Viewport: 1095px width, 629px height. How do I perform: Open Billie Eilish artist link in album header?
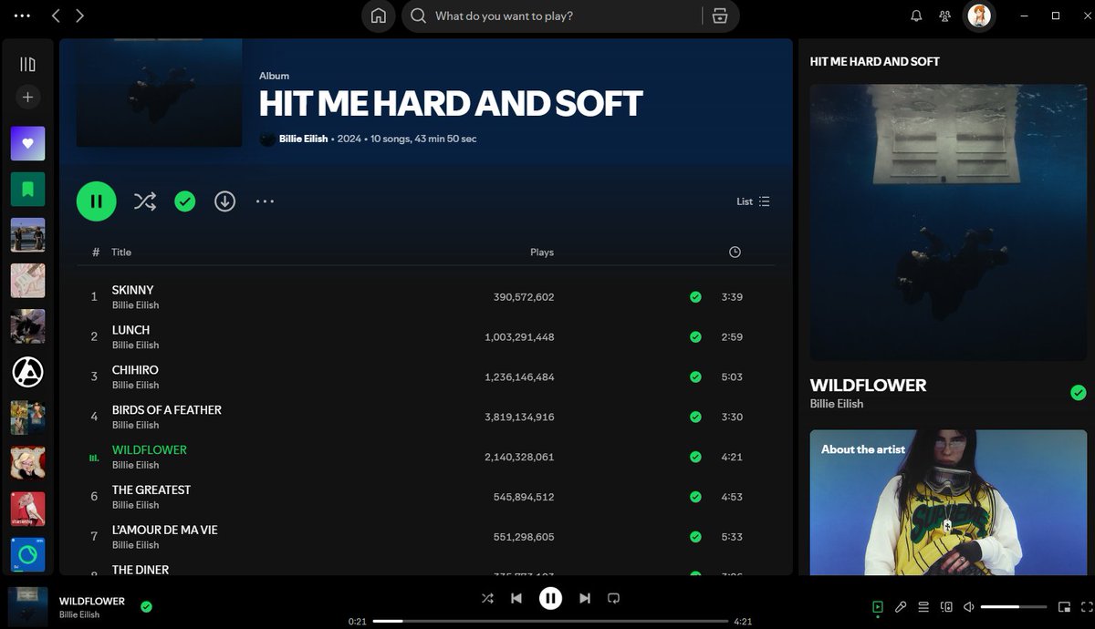304,139
